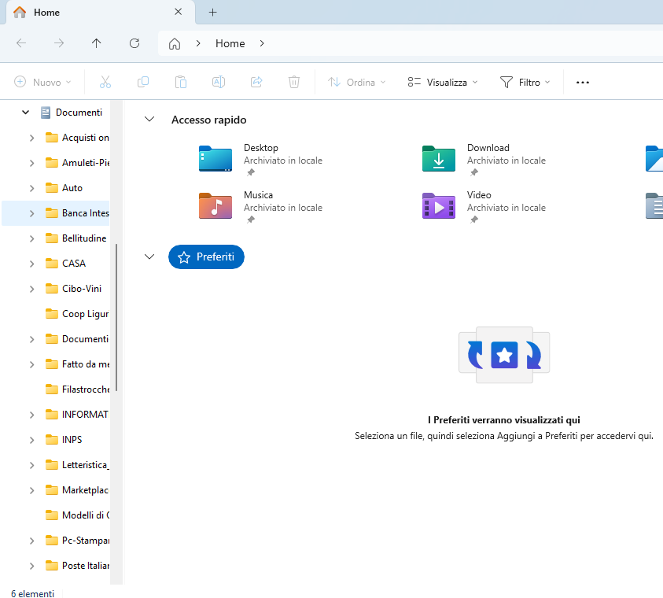Click the Copy icon in toolbar
This screenshot has height=598, width=663.
tap(143, 82)
